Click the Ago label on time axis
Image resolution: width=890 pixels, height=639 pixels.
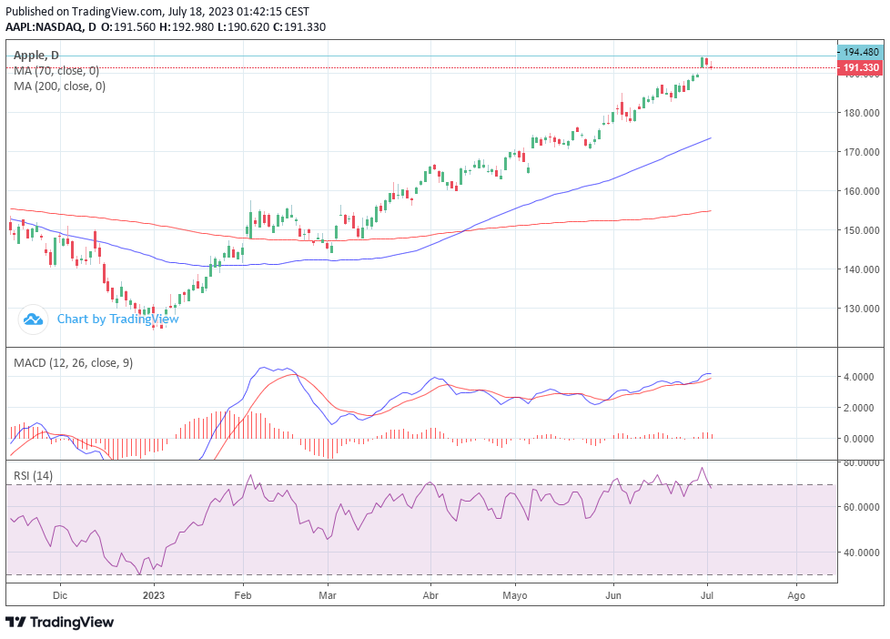pyautogui.click(x=796, y=595)
